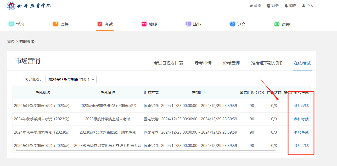Switch to 准考证下载/打印 tab

tap(267, 63)
